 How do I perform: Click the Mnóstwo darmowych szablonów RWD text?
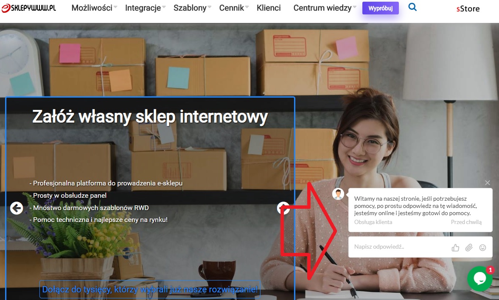pyautogui.click(x=89, y=208)
